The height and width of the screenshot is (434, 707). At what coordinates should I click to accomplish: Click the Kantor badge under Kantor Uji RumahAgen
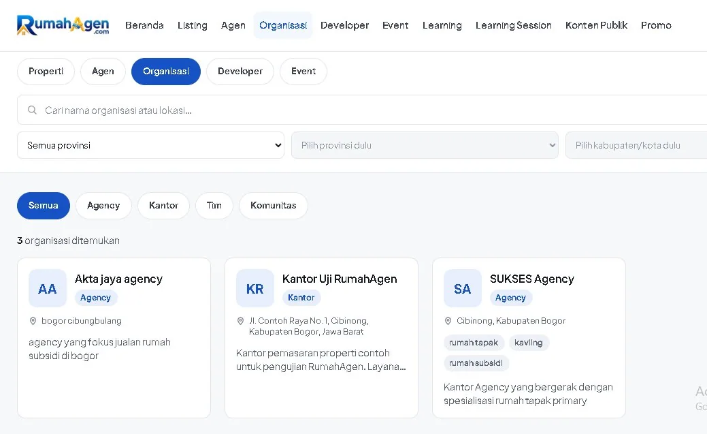point(301,298)
